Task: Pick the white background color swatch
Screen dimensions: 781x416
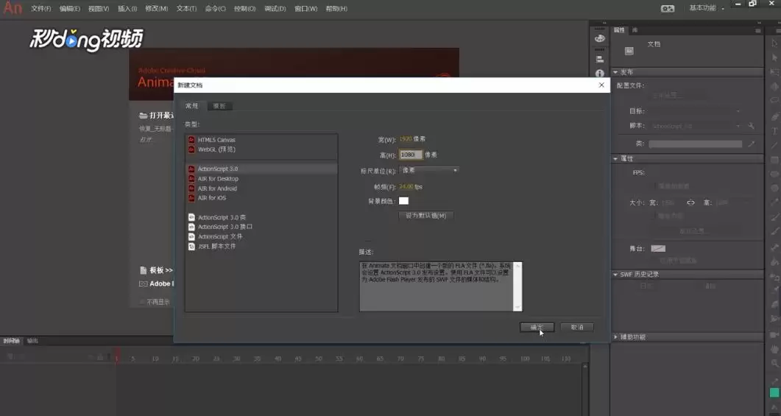Action: click(403, 201)
